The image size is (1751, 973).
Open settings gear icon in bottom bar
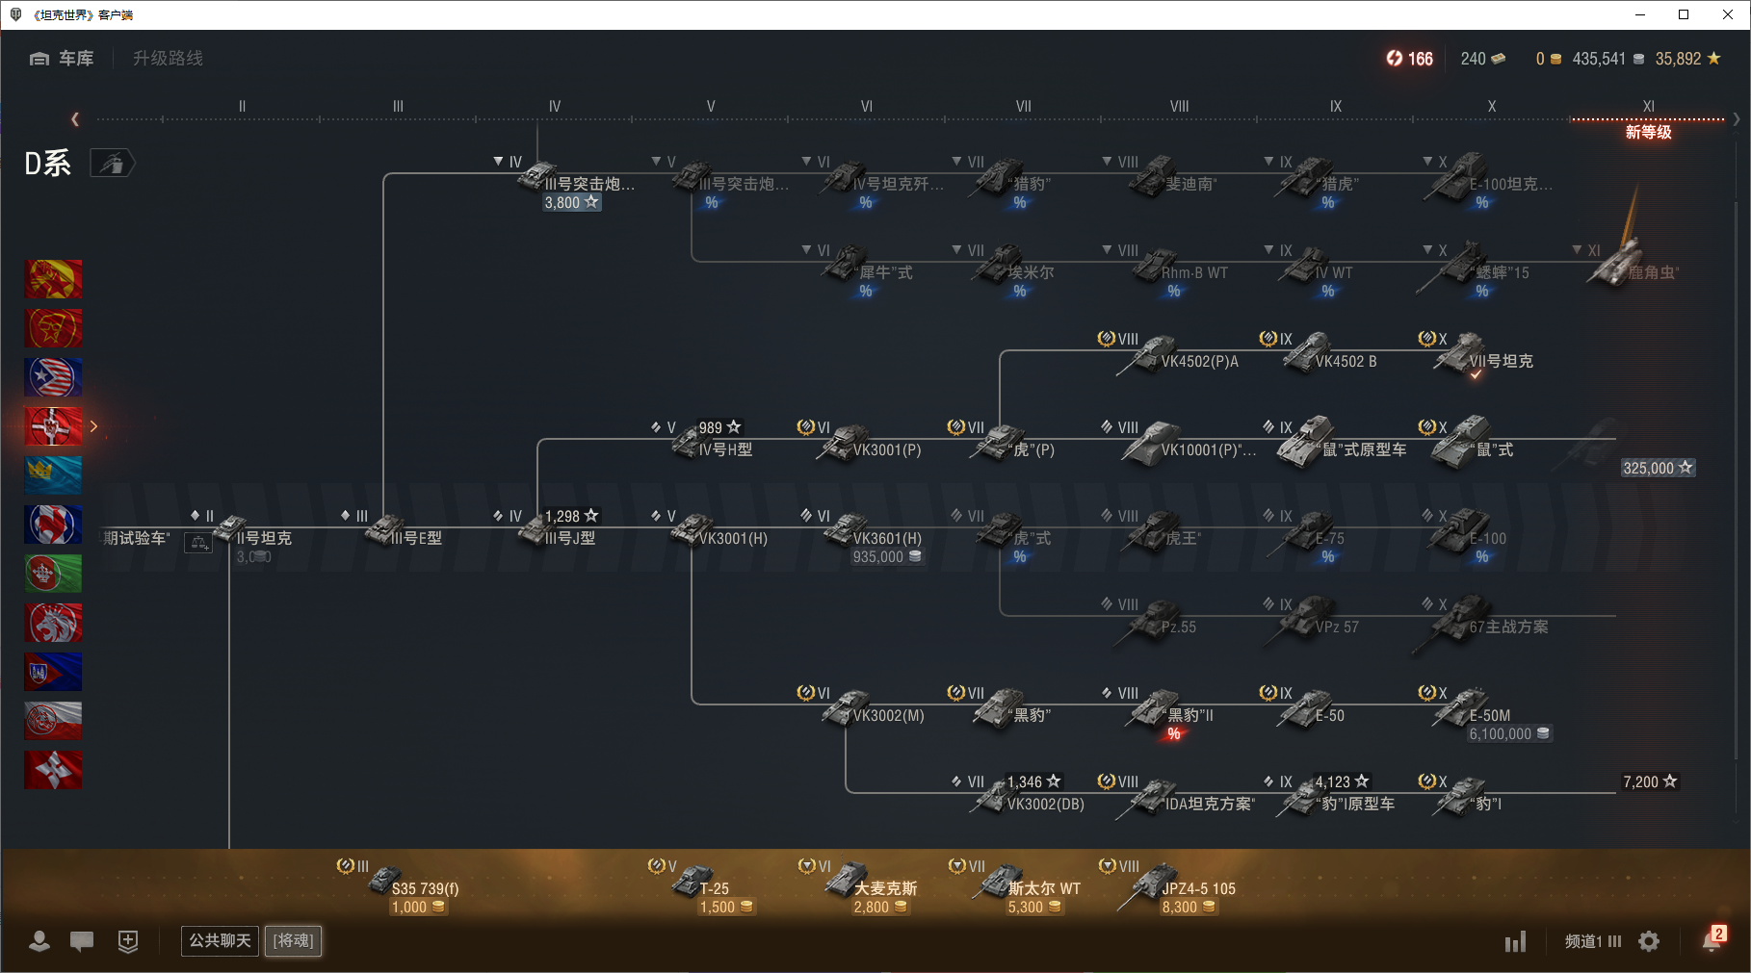pos(1649,941)
